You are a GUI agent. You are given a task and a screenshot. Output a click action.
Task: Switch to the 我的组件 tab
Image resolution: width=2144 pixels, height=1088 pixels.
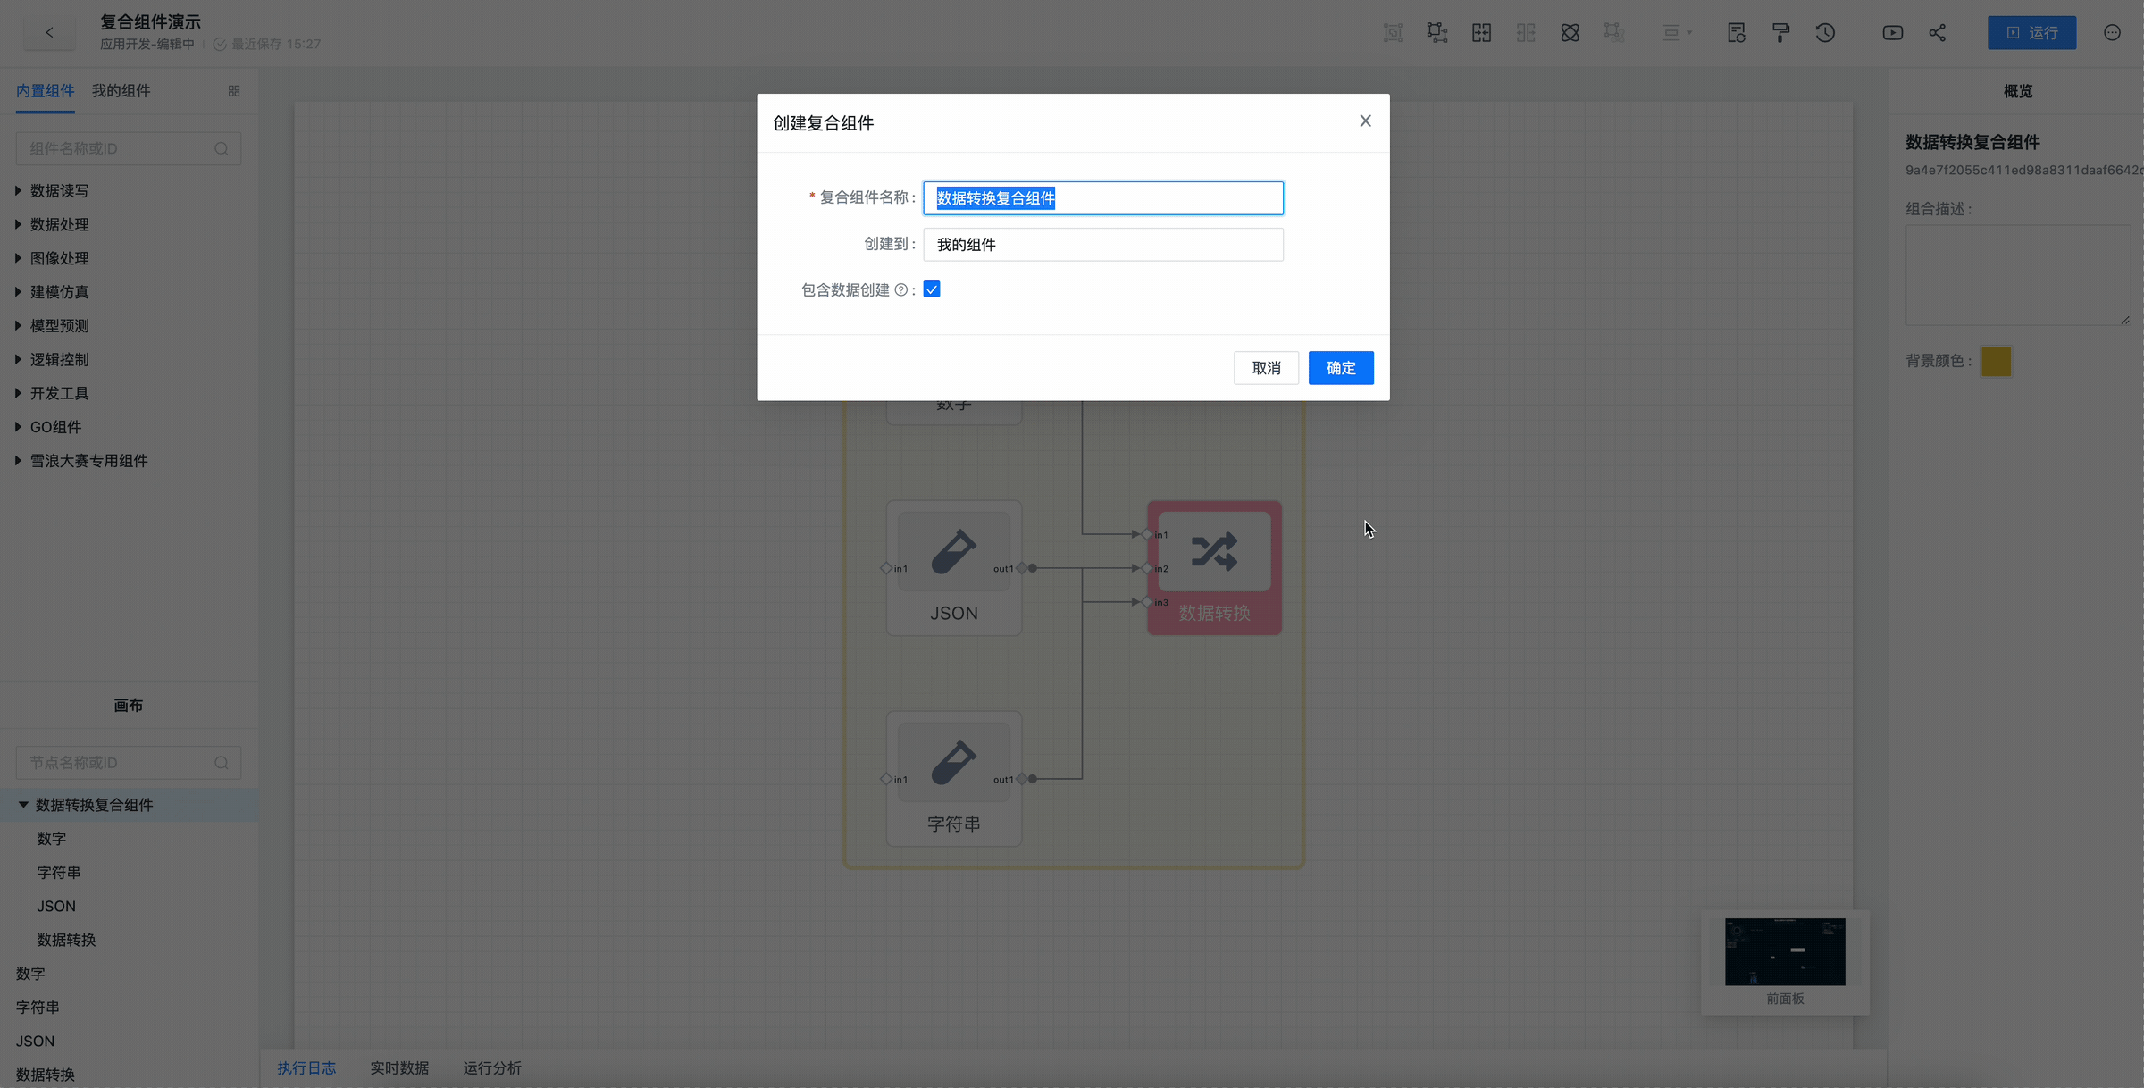pyautogui.click(x=121, y=90)
